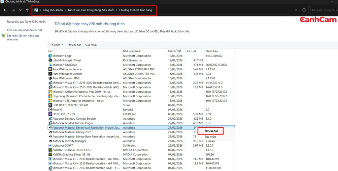This screenshot has height=171, width=338.
Task: Expand the recent locations chevron
Action: pyautogui.click(x=20, y=10)
